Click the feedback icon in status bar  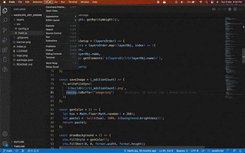coord(234,151)
